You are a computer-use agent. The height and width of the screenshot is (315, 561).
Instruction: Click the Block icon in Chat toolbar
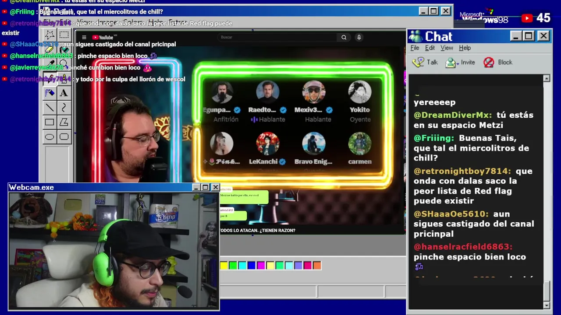489,62
